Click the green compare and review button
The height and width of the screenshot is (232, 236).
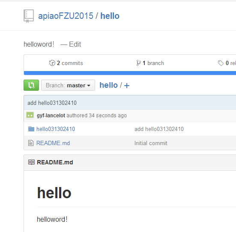tap(31, 85)
